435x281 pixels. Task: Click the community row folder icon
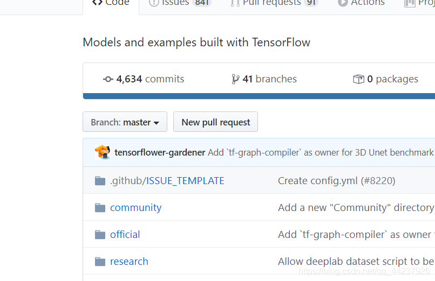pos(100,208)
